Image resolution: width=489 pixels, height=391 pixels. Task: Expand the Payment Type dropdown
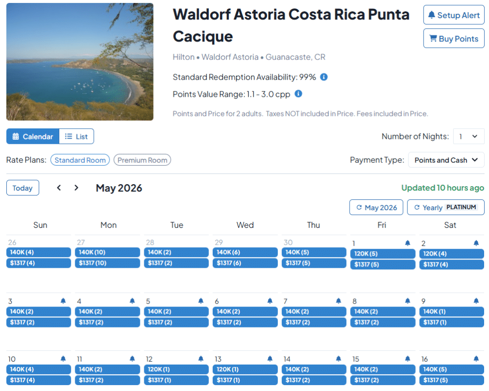446,160
